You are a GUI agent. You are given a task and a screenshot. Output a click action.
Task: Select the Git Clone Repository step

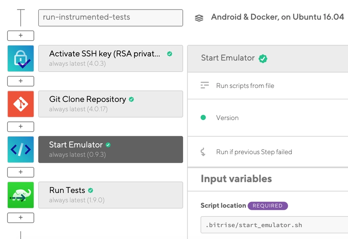click(x=110, y=104)
